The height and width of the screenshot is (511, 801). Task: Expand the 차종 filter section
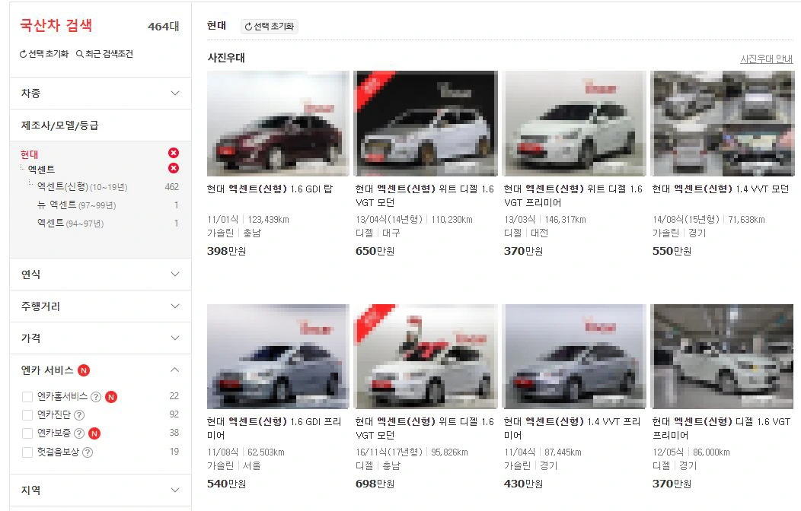coord(101,94)
